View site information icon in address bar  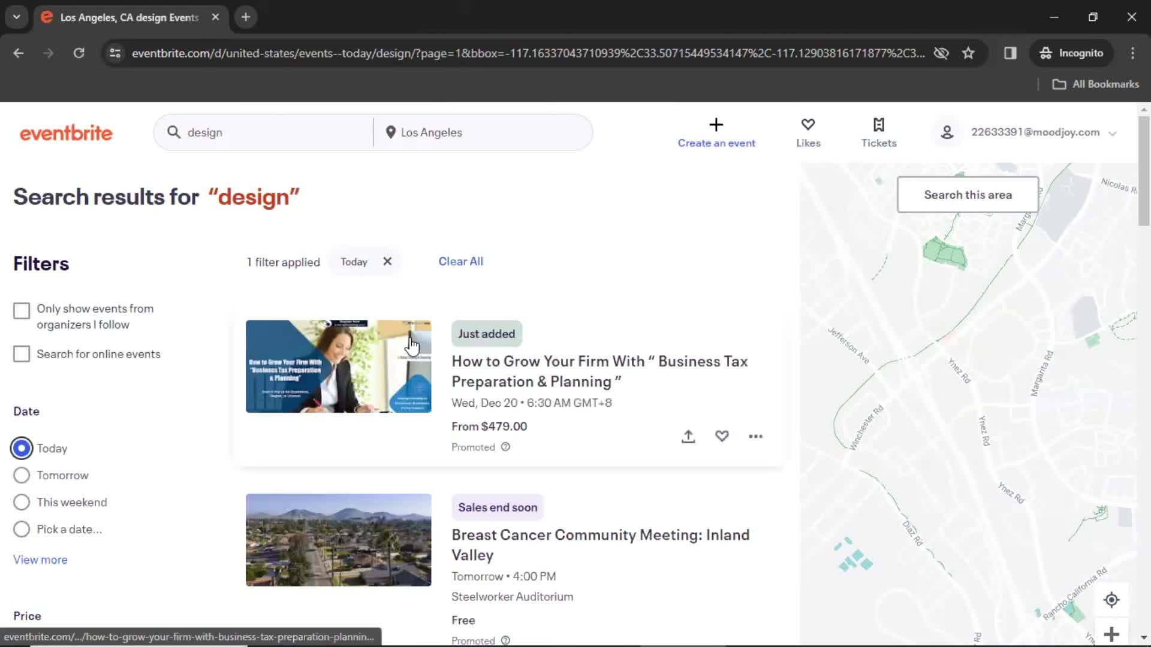coord(115,53)
